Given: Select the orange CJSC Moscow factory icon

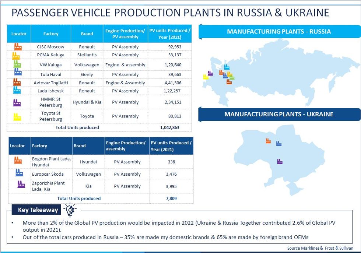Looking at the screenshot, I should point(17,46).
